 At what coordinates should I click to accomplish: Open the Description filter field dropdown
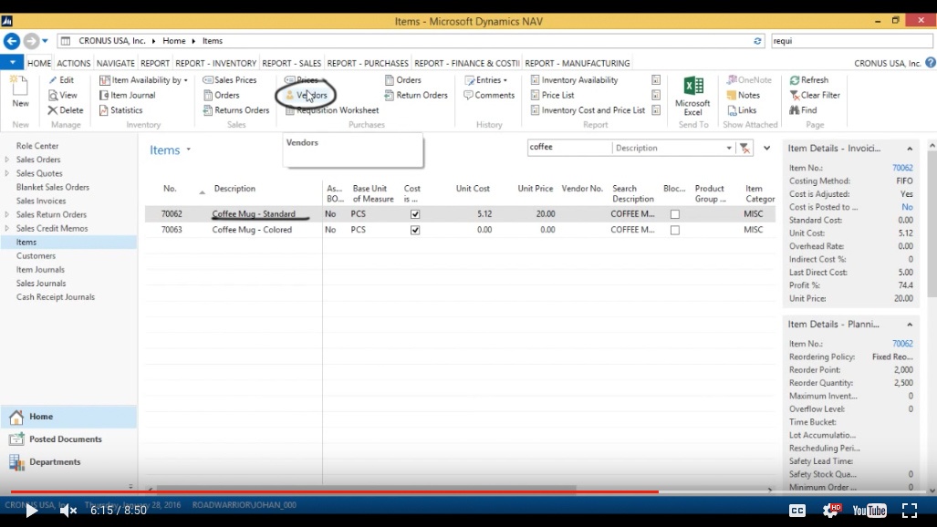tap(728, 148)
